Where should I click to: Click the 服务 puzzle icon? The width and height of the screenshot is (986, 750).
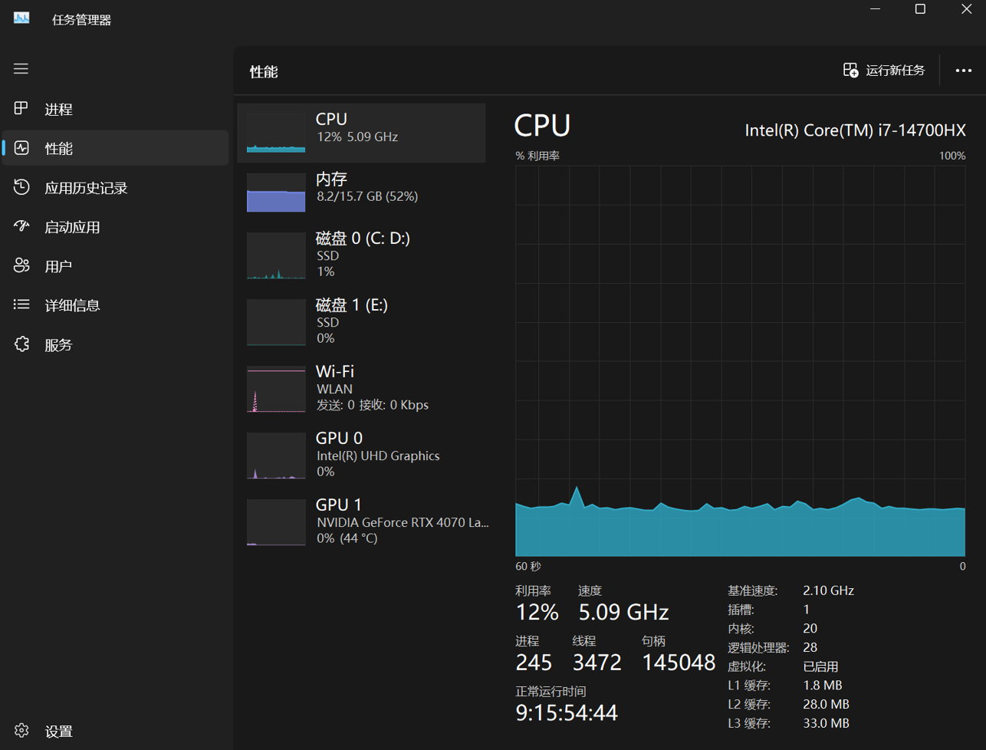point(21,344)
